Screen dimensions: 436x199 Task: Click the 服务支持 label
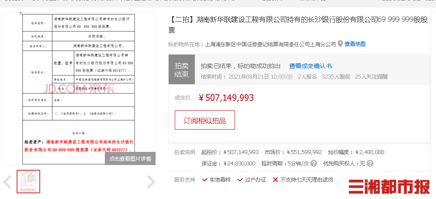coord(185,180)
